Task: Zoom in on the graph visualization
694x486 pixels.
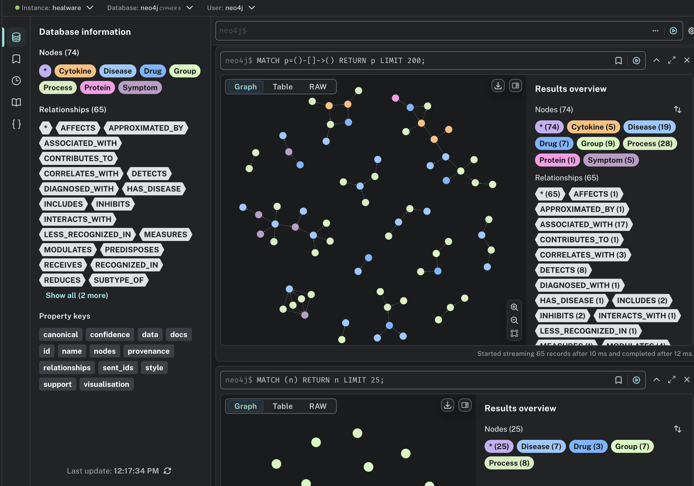Action: pyautogui.click(x=514, y=307)
